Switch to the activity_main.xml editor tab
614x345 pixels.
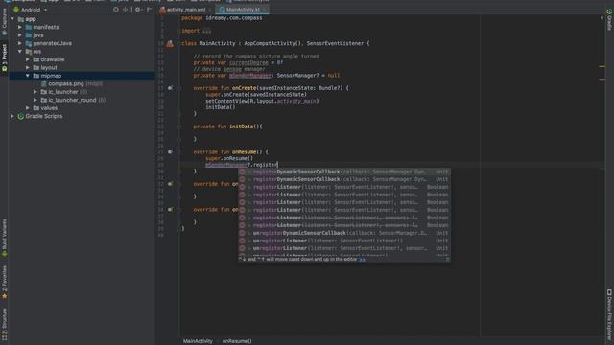pos(185,10)
